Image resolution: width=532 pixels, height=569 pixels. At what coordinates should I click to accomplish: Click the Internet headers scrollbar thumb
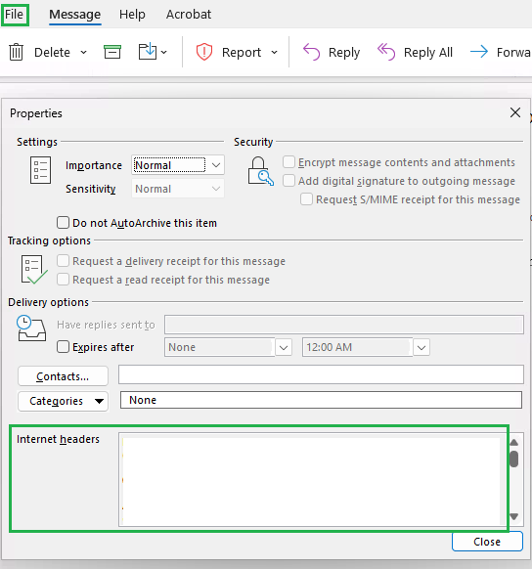[x=513, y=459]
